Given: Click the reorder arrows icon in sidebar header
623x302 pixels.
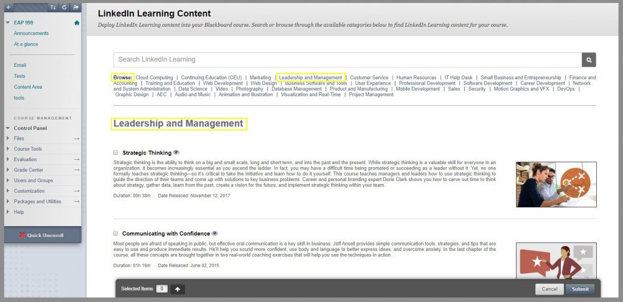Looking at the screenshot, I should click(54, 7).
